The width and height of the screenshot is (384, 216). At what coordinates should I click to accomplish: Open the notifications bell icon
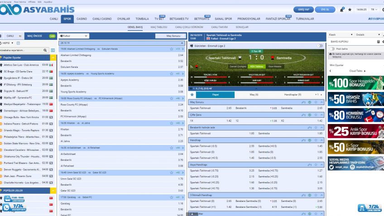[342, 9]
